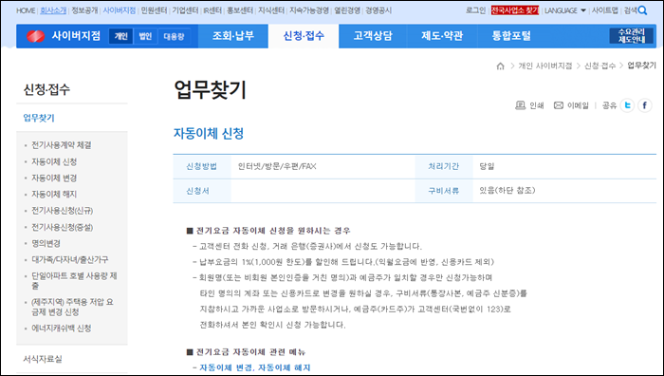Viewport: 664px width, 376px height.
Task: Select the 법인 customer type tab
Action: coord(145,36)
